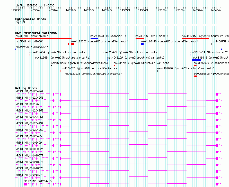The image size is (229, 187).
Task: Open transcript NR3C1|NM_001204259
Action: pyautogui.click(x=29, y=123)
